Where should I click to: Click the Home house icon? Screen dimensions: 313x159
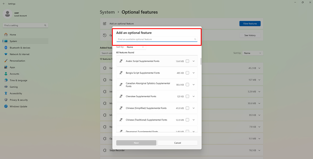6,34
